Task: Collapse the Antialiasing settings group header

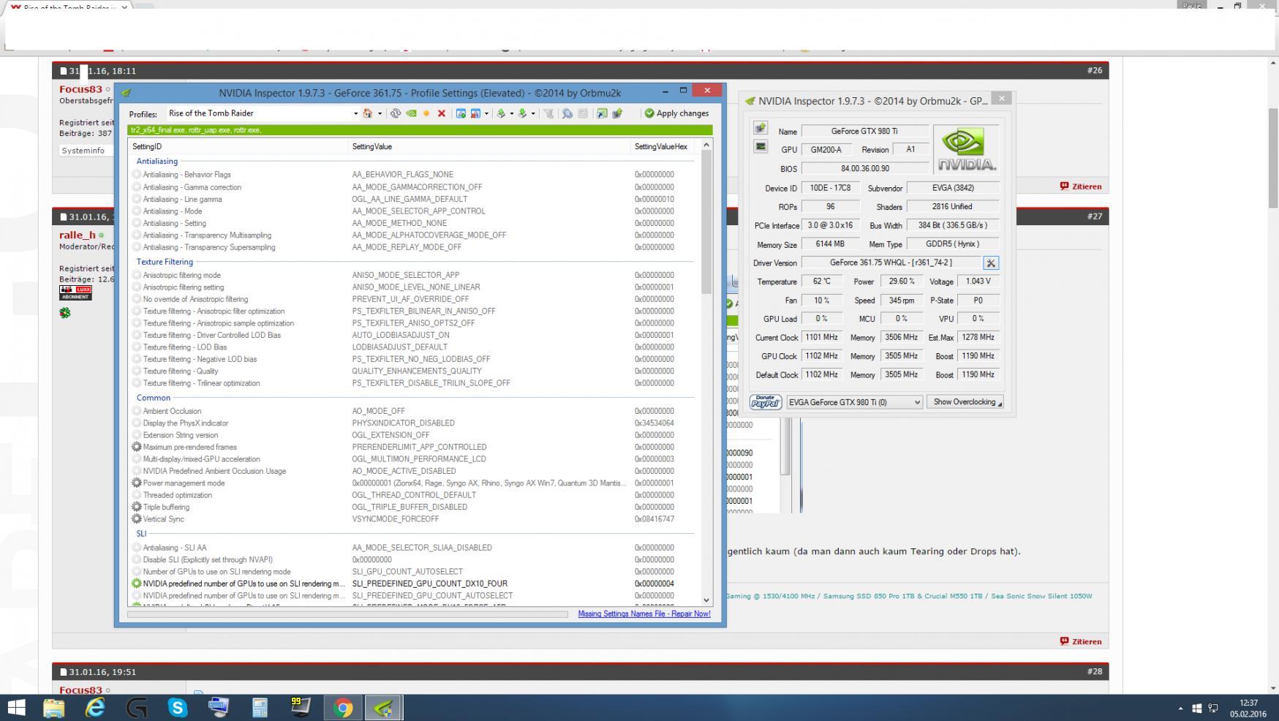Action: pyautogui.click(x=157, y=161)
